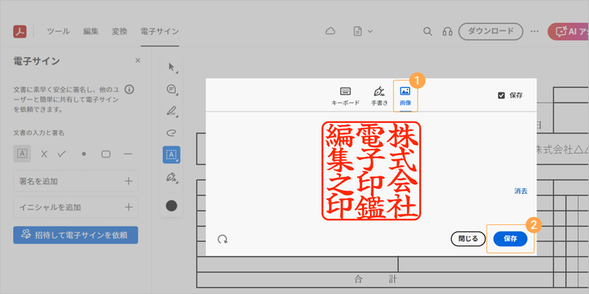
Task: Select the dot mark tool
Action: point(84,154)
